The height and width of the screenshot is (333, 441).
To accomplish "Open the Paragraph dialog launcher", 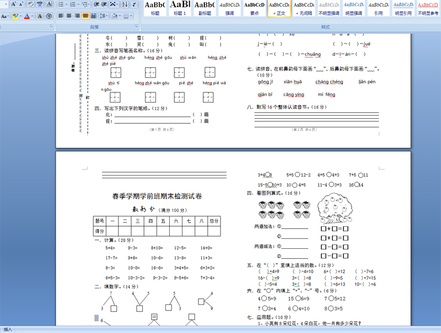I will tap(136, 26).
